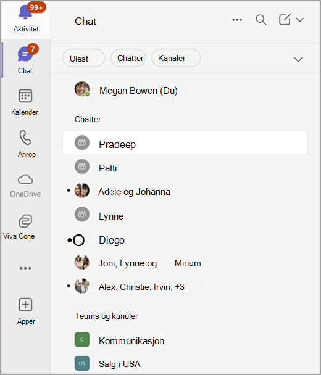Click the Pradeep group avatar icon
The image size is (321, 375).
[x=82, y=142]
